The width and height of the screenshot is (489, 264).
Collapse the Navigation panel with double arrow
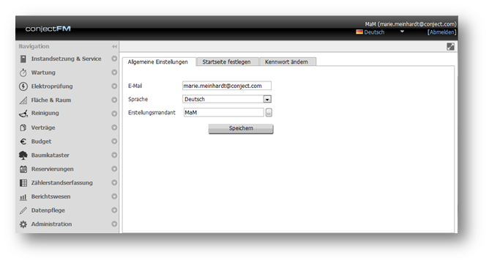pos(114,46)
